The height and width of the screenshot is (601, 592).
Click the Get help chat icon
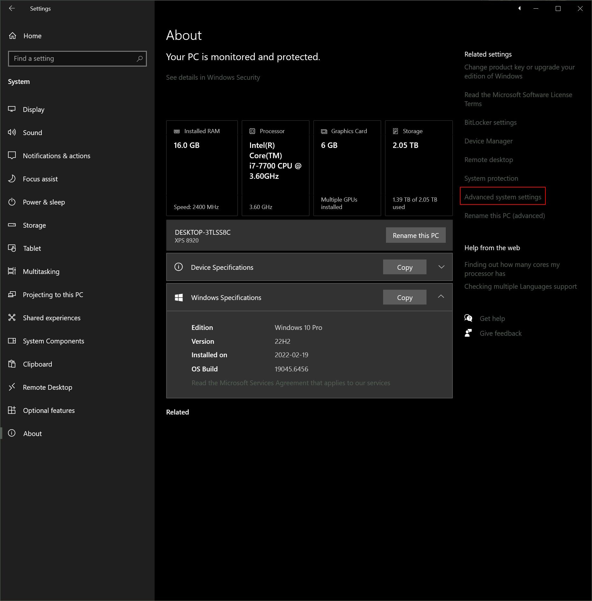tap(468, 318)
